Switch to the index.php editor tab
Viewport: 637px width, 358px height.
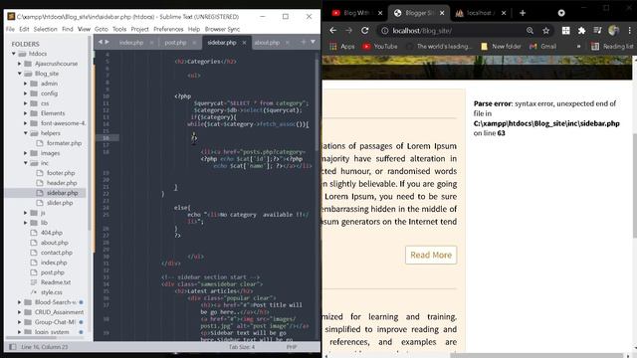point(131,43)
